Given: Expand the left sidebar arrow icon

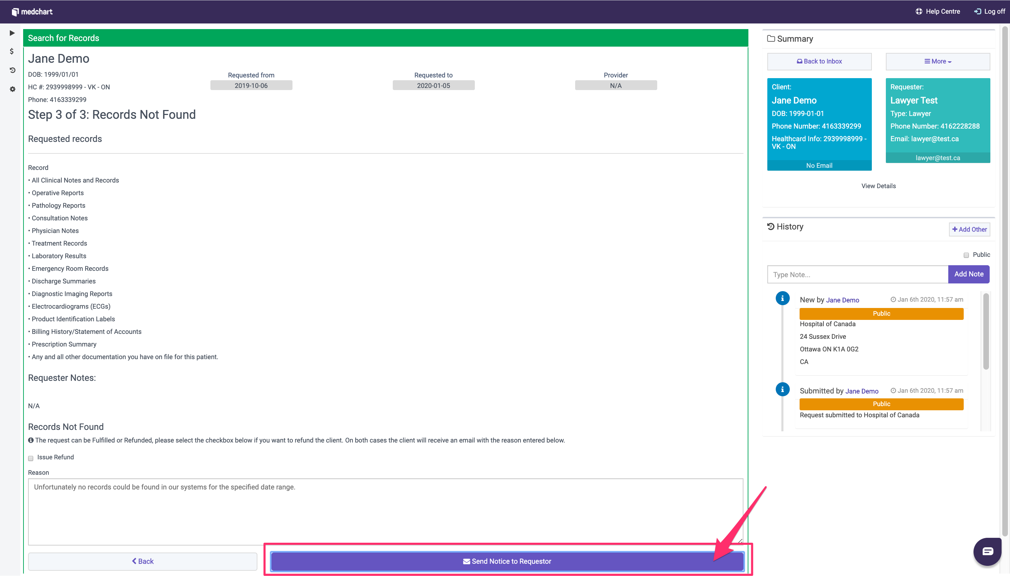Looking at the screenshot, I should pos(12,33).
